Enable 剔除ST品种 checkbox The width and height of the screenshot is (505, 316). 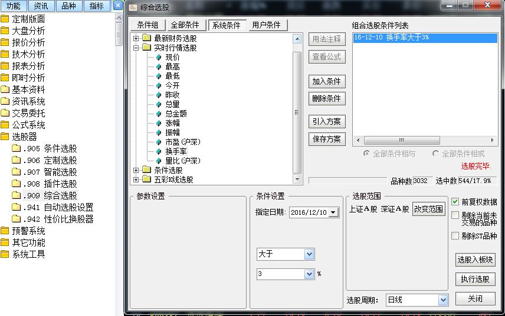[455, 236]
